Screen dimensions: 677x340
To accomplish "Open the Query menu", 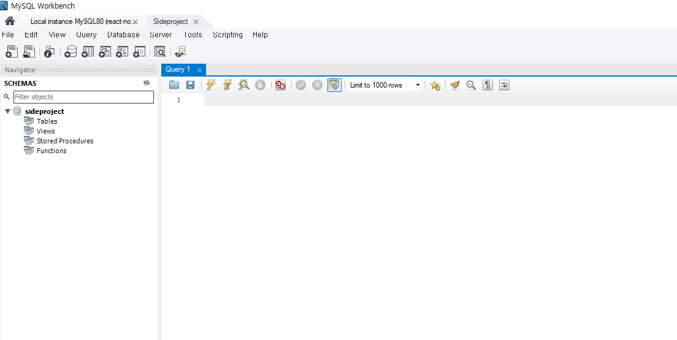I will pos(86,34).
